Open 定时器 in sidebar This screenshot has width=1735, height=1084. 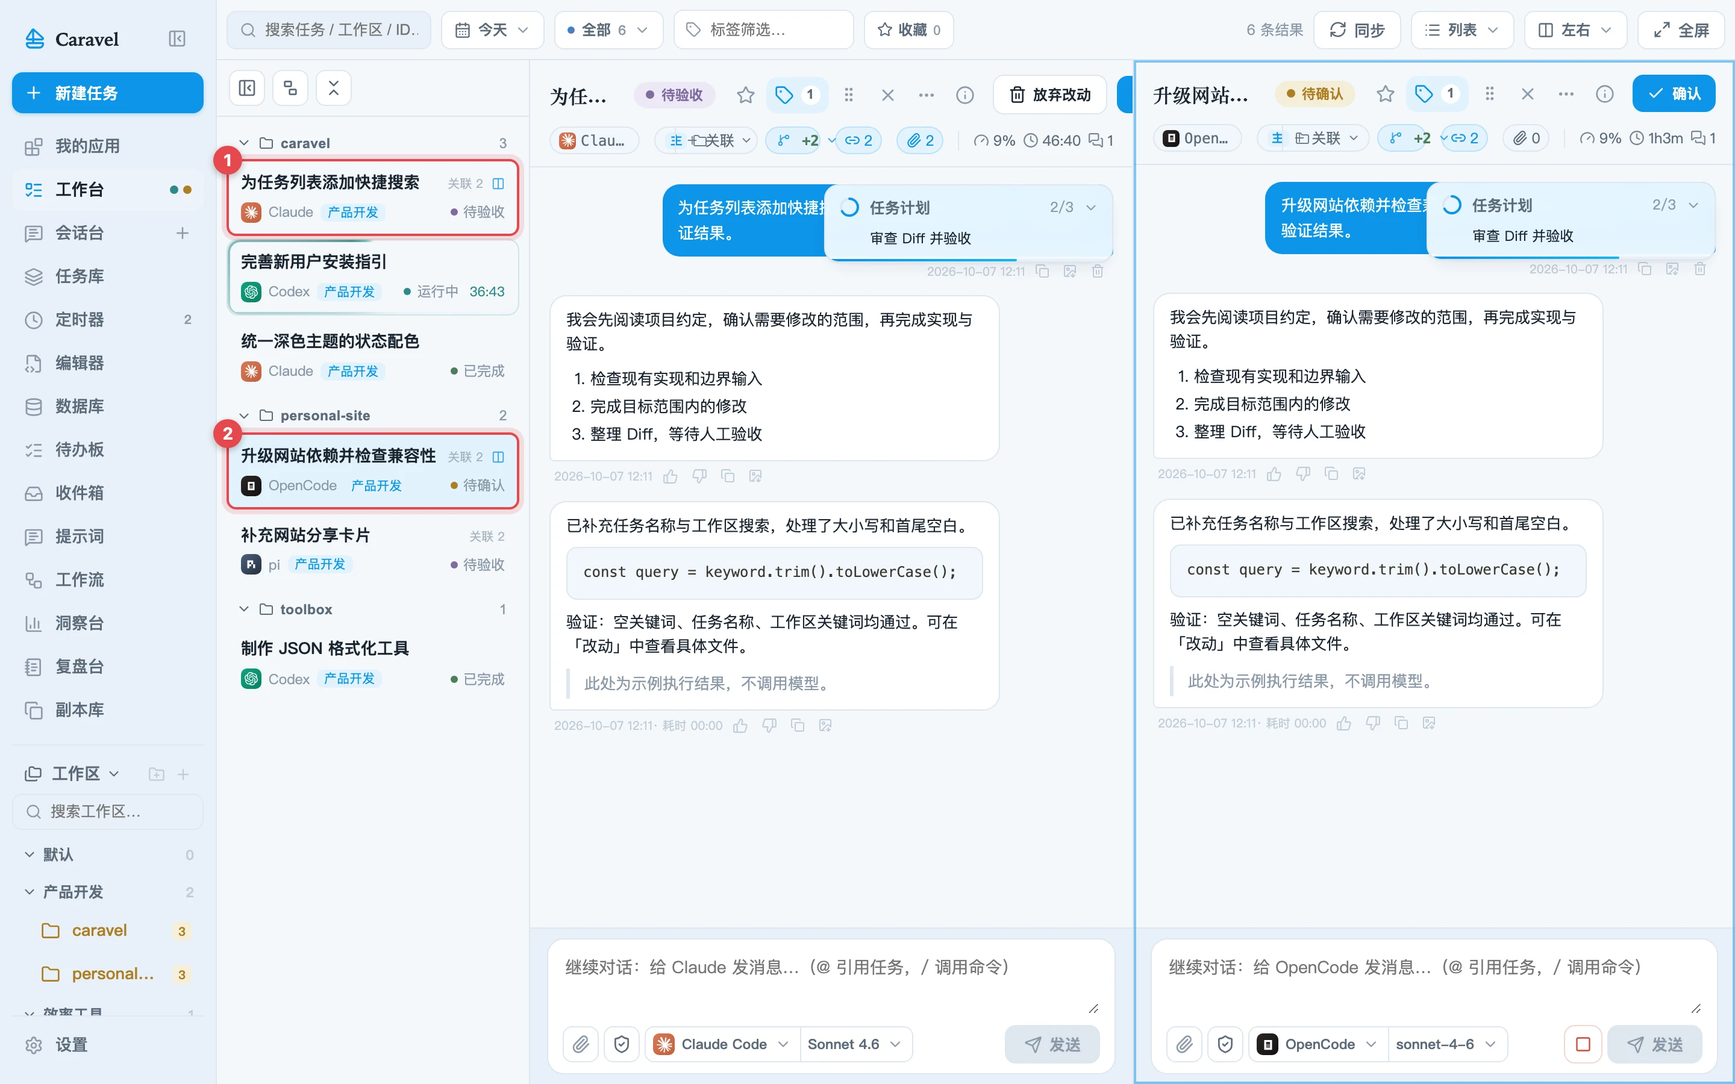(x=108, y=319)
